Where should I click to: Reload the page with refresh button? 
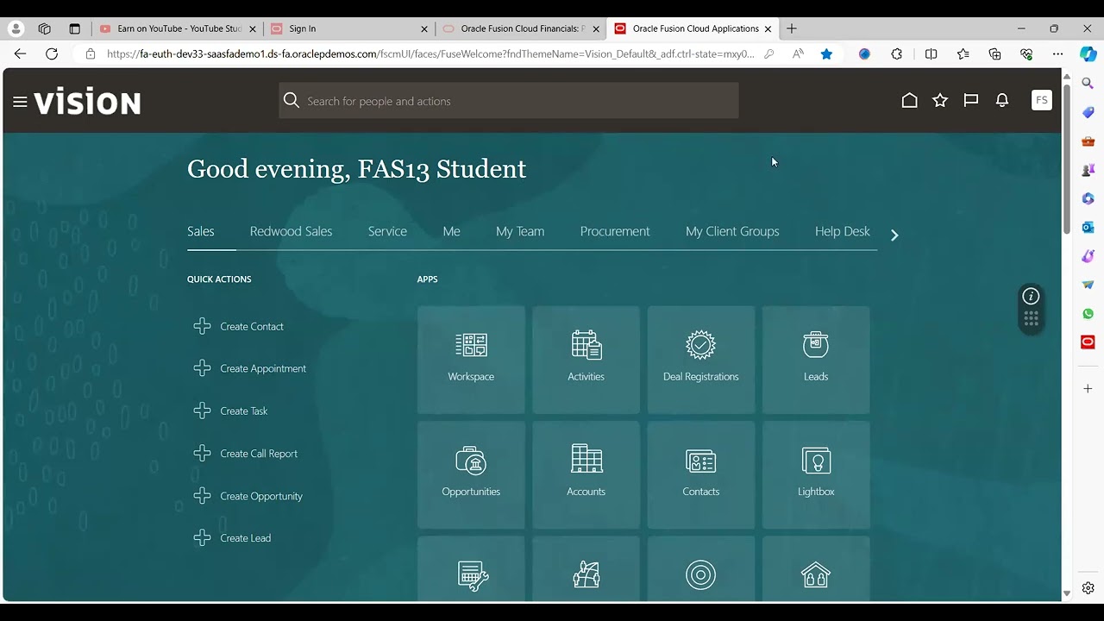coord(52,53)
